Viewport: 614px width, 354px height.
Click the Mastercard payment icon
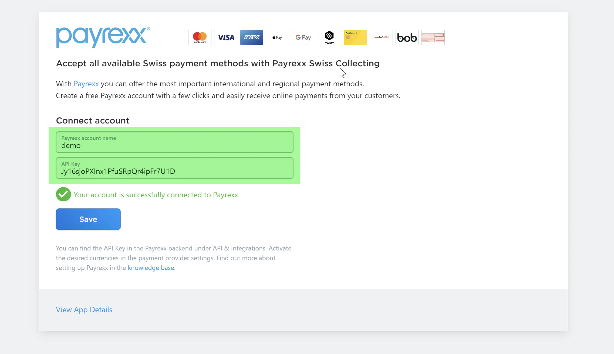tap(200, 37)
